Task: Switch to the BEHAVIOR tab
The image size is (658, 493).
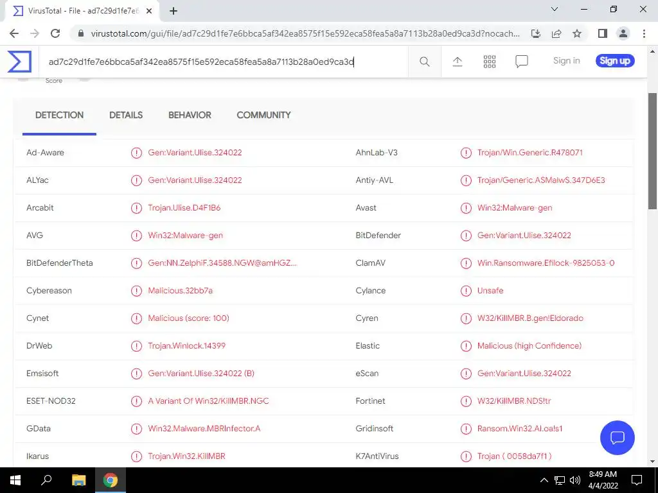Action: click(190, 116)
